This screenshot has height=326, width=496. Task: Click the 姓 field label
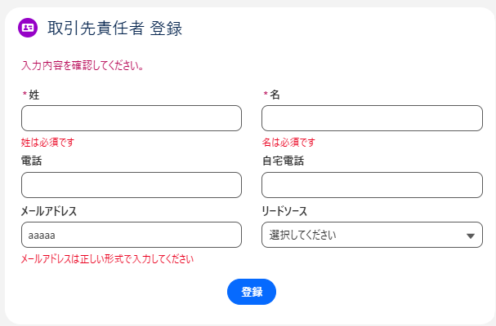pos(34,95)
